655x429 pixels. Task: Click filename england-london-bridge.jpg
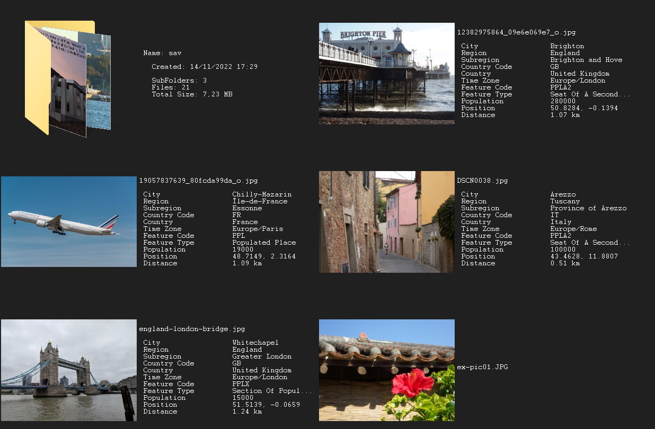tap(192, 329)
